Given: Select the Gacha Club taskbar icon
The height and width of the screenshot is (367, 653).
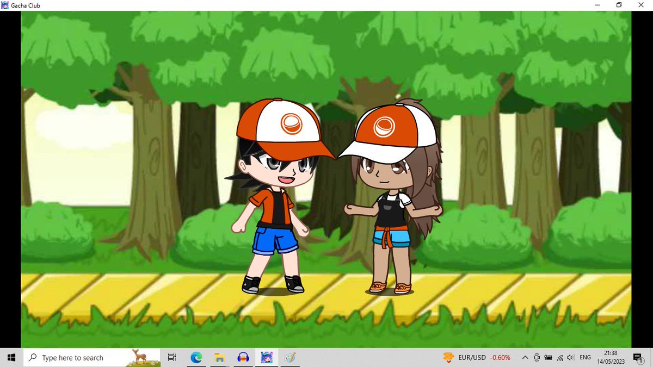Looking at the screenshot, I should coord(267,357).
